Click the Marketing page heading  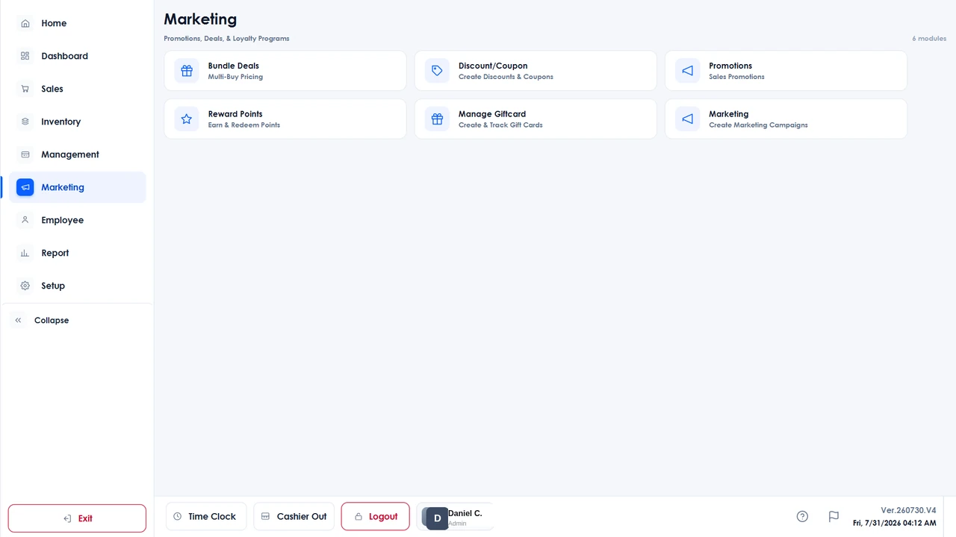coord(200,19)
